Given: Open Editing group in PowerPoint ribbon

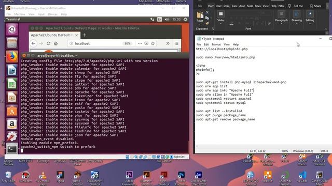Looking at the screenshot, I should coord(310,18).
